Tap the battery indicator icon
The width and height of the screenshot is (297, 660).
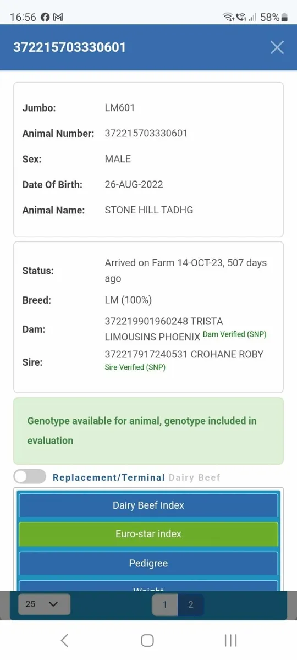coord(284,17)
